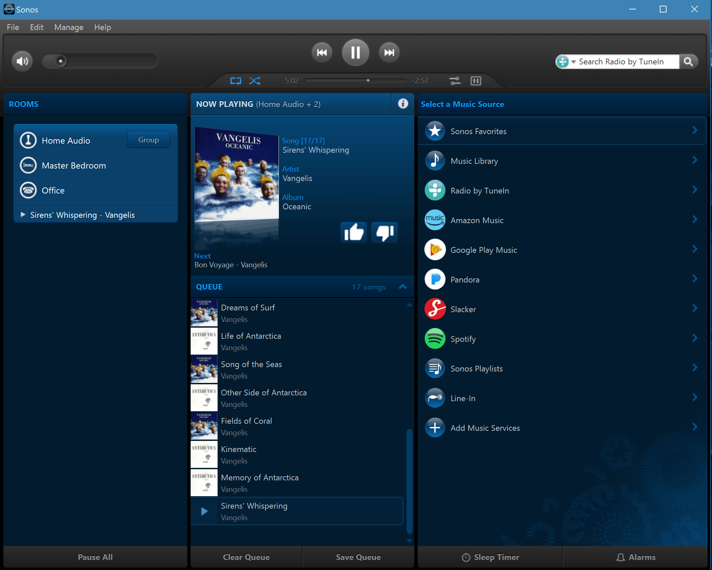The image size is (712, 570).
Task: Skip to the next track
Action: tap(389, 52)
